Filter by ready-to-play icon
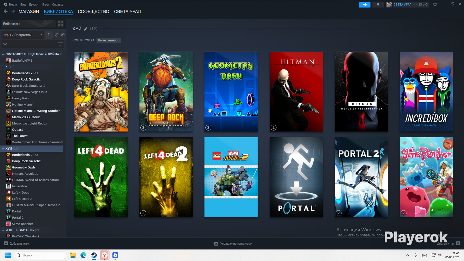Screen dimensions: 464x261 (63, 35)
